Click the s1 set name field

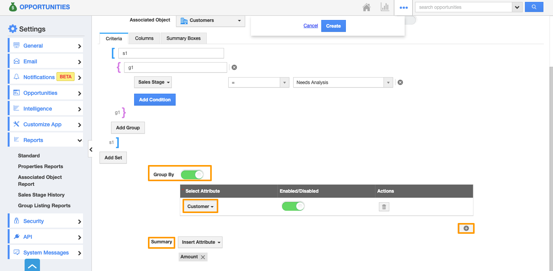171,53
